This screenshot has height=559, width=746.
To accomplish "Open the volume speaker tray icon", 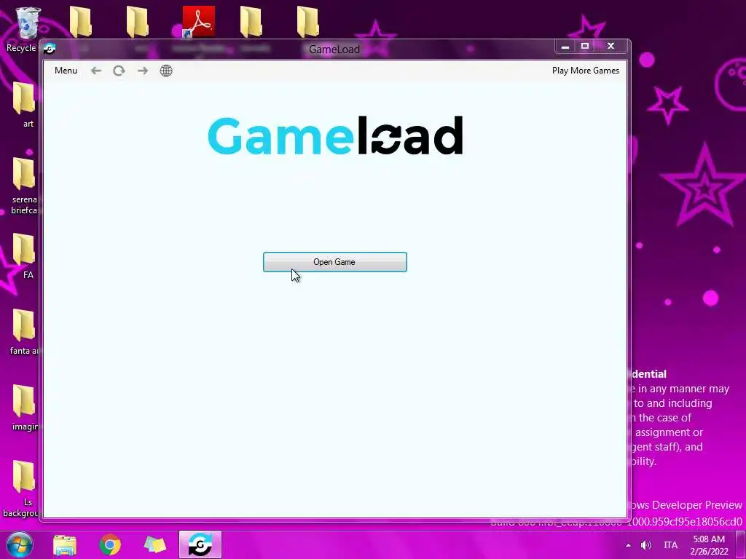I will click(x=646, y=545).
